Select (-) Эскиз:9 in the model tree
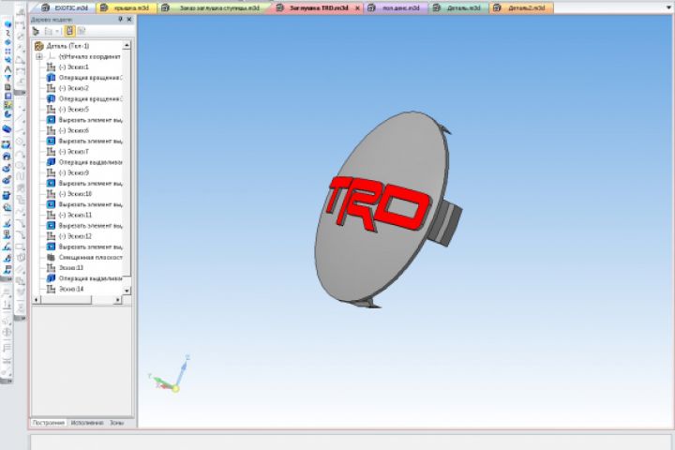The image size is (675, 450). pos(68,172)
